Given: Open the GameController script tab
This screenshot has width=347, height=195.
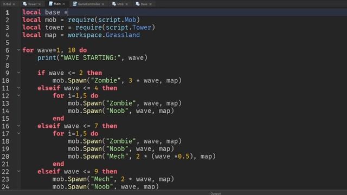Looking at the screenshot, I should [89, 4].
